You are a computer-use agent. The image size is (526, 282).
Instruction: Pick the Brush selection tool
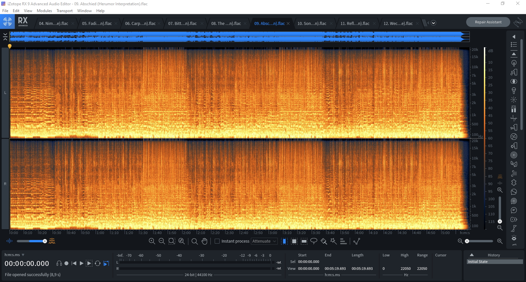323,241
